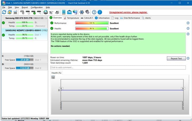The width and height of the screenshot is (192, 121).
Task: Click the 'No actions needed.' text
Action: [x=60, y=46]
